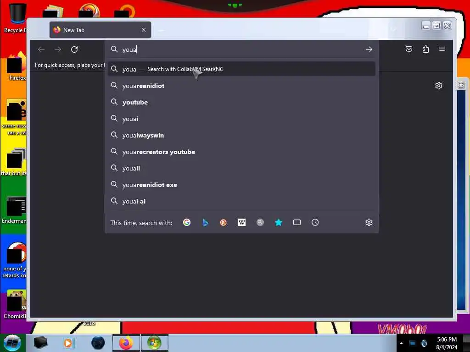
Task: Open the media player taskbar icon
Action: pos(68,343)
